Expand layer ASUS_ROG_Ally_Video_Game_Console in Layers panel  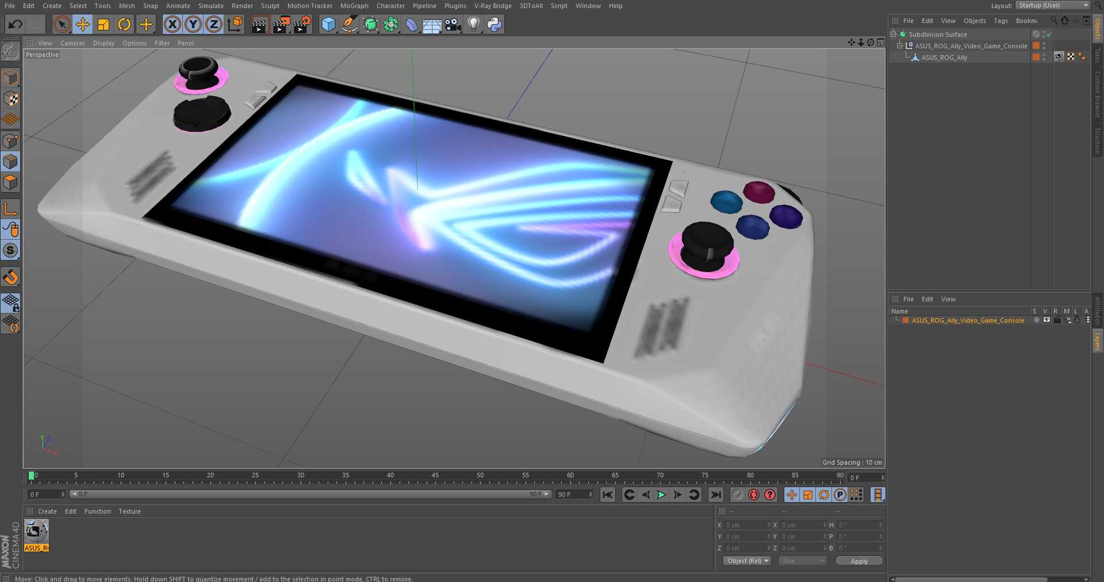pyautogui.click(x=897, y=320)
